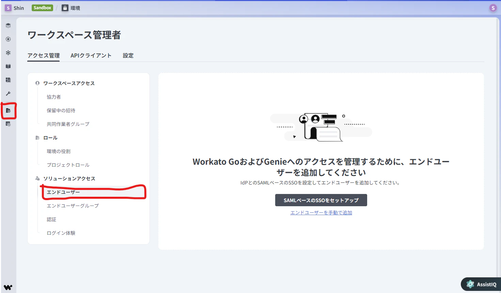Click the Sandbox environment badge
This screenshot has width=501, height=293.
(42, 8)
